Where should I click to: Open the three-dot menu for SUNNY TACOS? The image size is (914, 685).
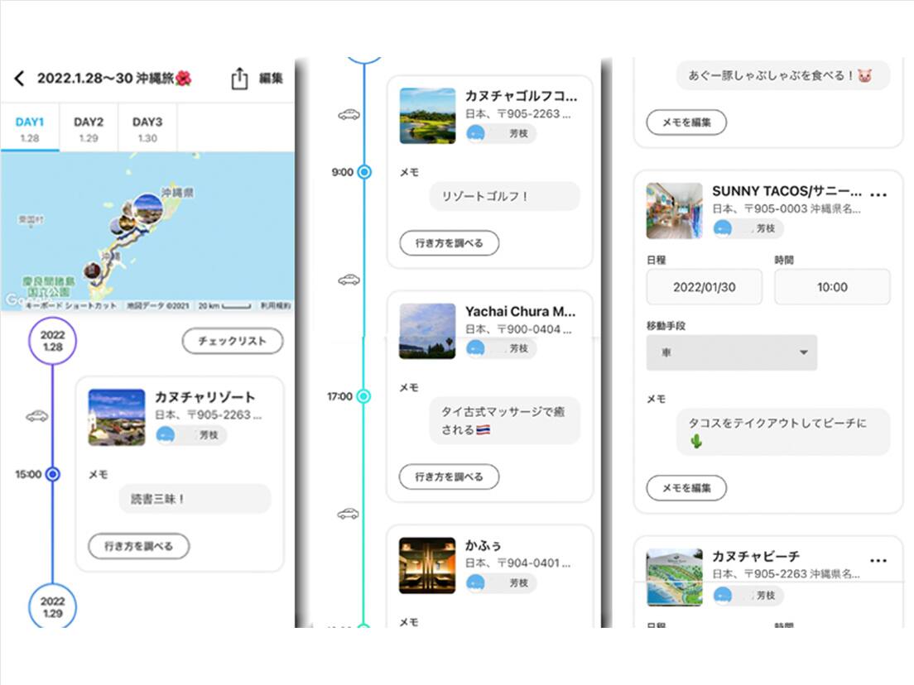pos(878,195)
